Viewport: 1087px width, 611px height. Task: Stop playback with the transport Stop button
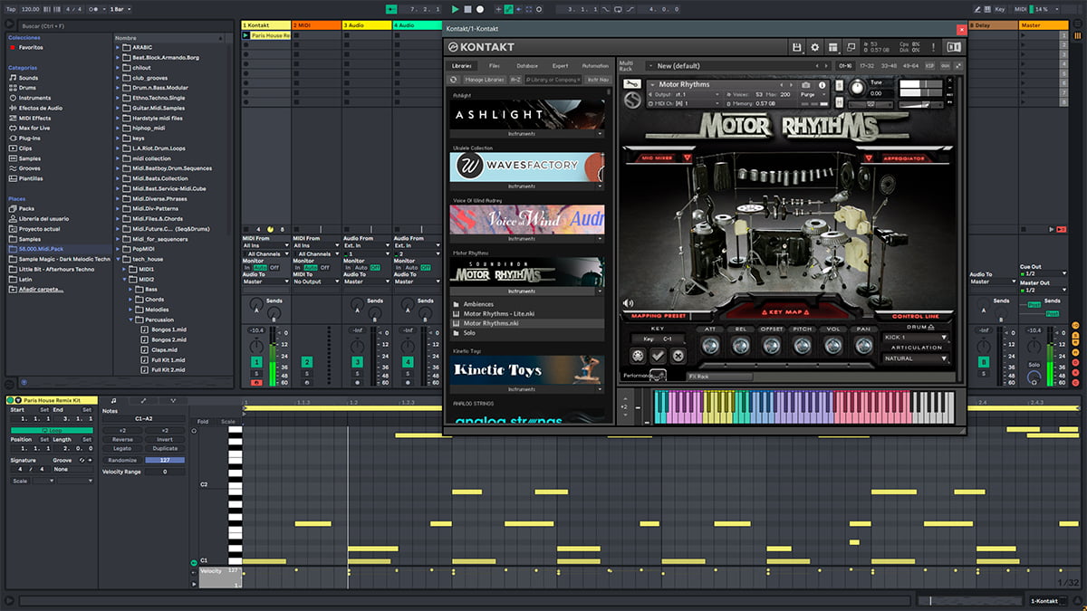[467, 9]
